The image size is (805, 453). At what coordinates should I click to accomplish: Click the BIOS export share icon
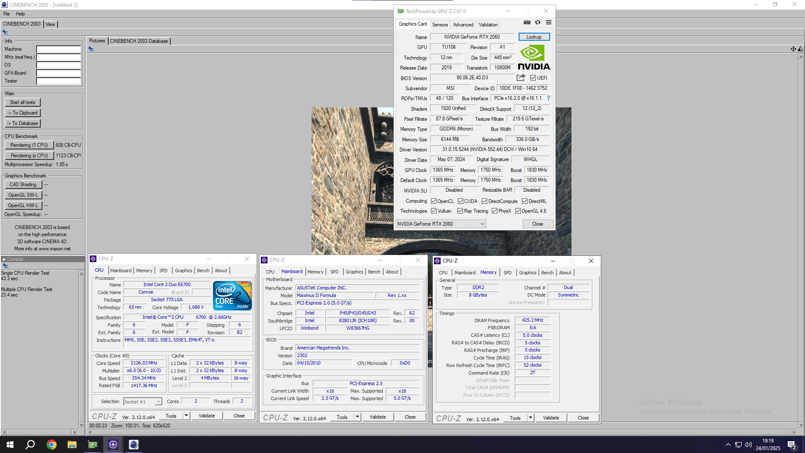[x=521, y=78]
